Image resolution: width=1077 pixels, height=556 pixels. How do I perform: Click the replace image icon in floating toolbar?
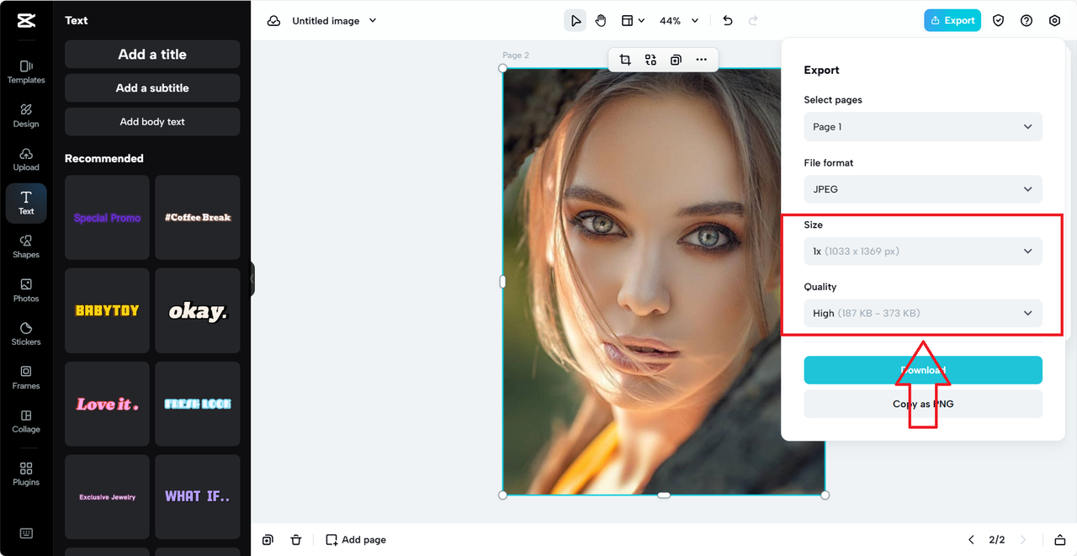[x=650, y=60]
